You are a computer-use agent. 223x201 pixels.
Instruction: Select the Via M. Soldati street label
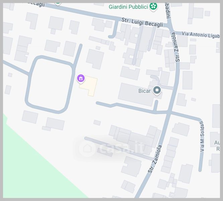tap(202, 136)
